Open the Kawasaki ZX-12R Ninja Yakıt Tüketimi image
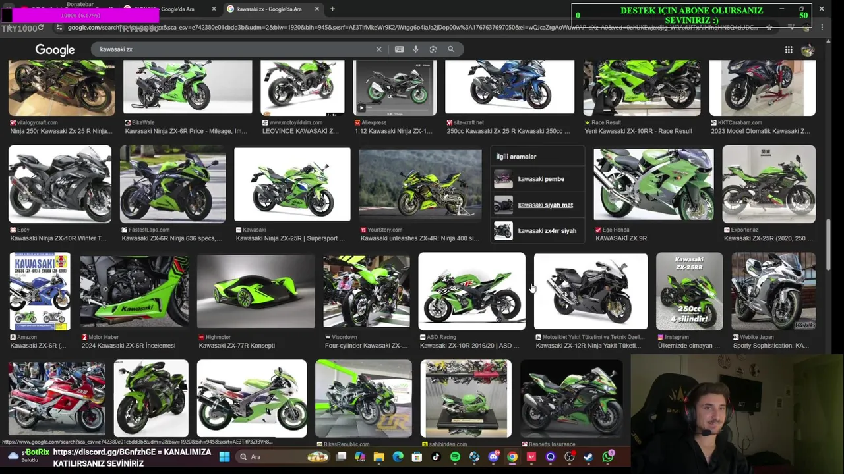844x474 pixels. (590, 291)
